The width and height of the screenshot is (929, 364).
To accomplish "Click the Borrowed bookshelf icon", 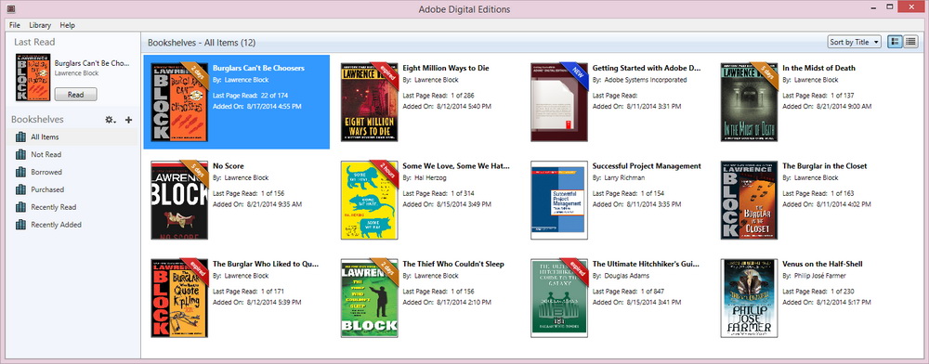I will 20,172.
